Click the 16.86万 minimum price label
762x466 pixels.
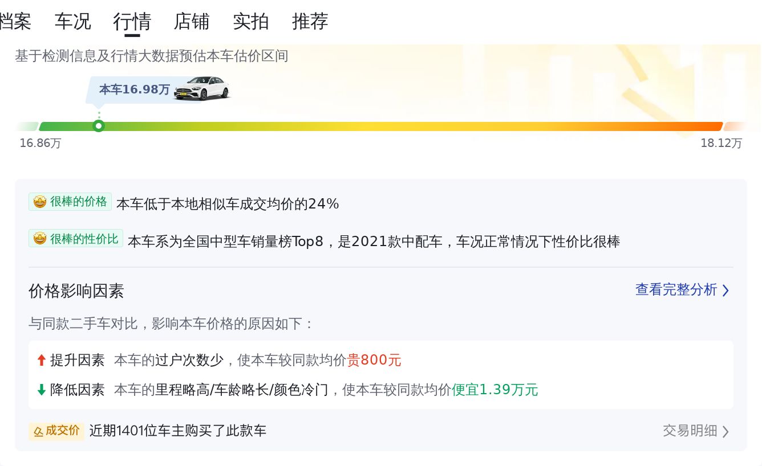coord(40,143)
